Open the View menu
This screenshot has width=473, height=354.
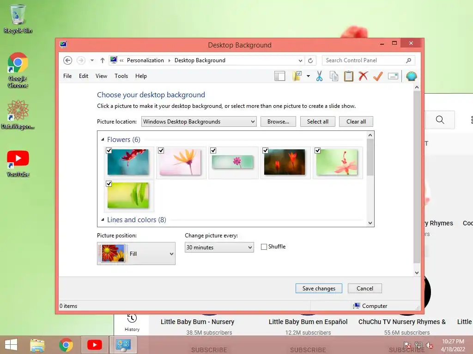tap(101, 76)
